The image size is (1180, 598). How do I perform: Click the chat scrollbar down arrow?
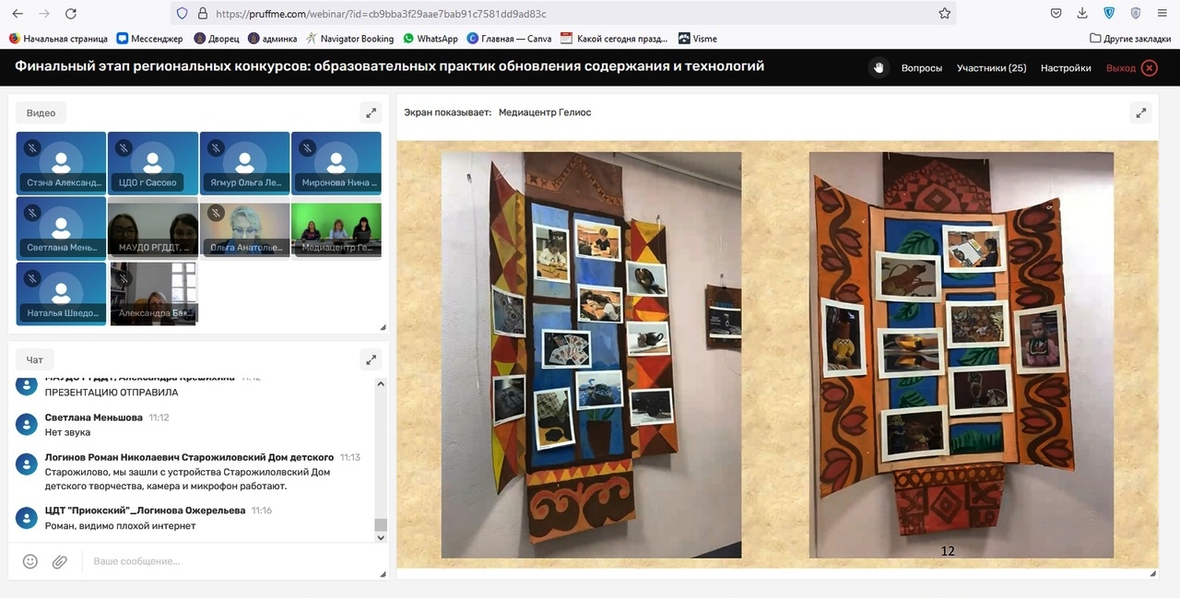[381, 538]
